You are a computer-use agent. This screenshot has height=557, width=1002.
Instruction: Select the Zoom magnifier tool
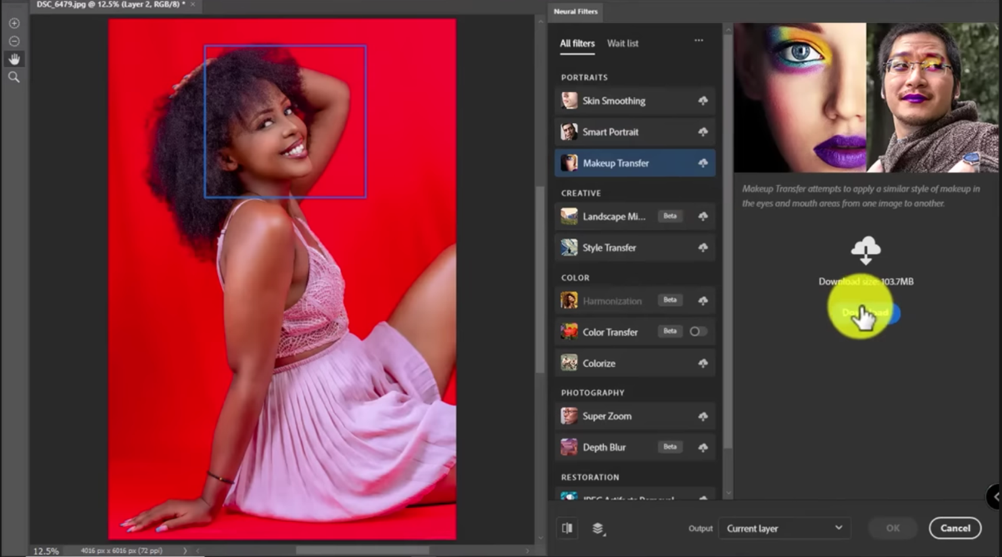[x=14, y=77]
